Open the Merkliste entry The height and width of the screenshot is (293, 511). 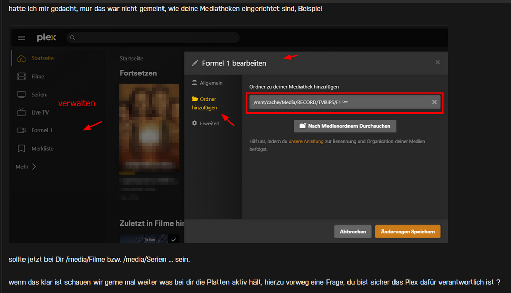click(42, 148)
